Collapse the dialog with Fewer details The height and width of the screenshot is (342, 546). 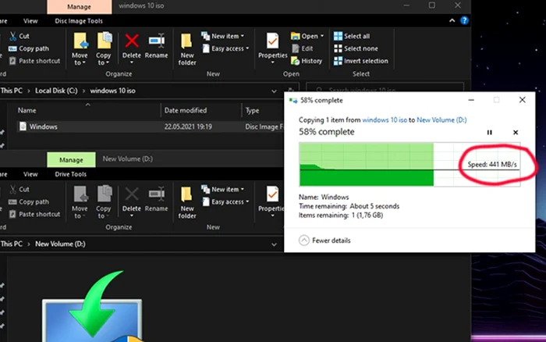coord(324,240)
